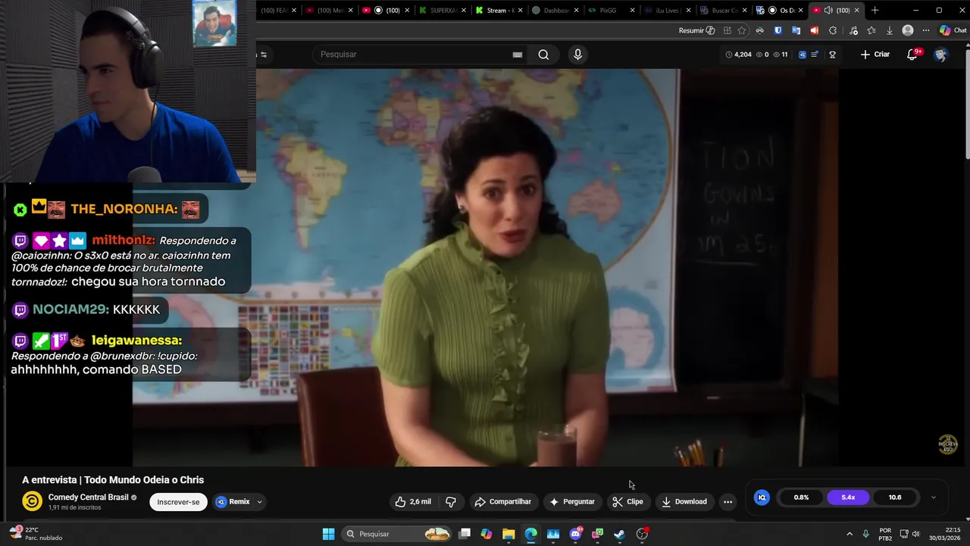Like the video showing 2,6 mil
This screenshot has height=546, width=970.
413,501
